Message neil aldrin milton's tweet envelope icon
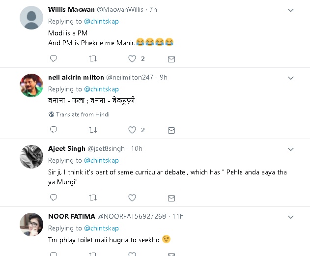The image size is (310, 256). click(x=171, y=130)
